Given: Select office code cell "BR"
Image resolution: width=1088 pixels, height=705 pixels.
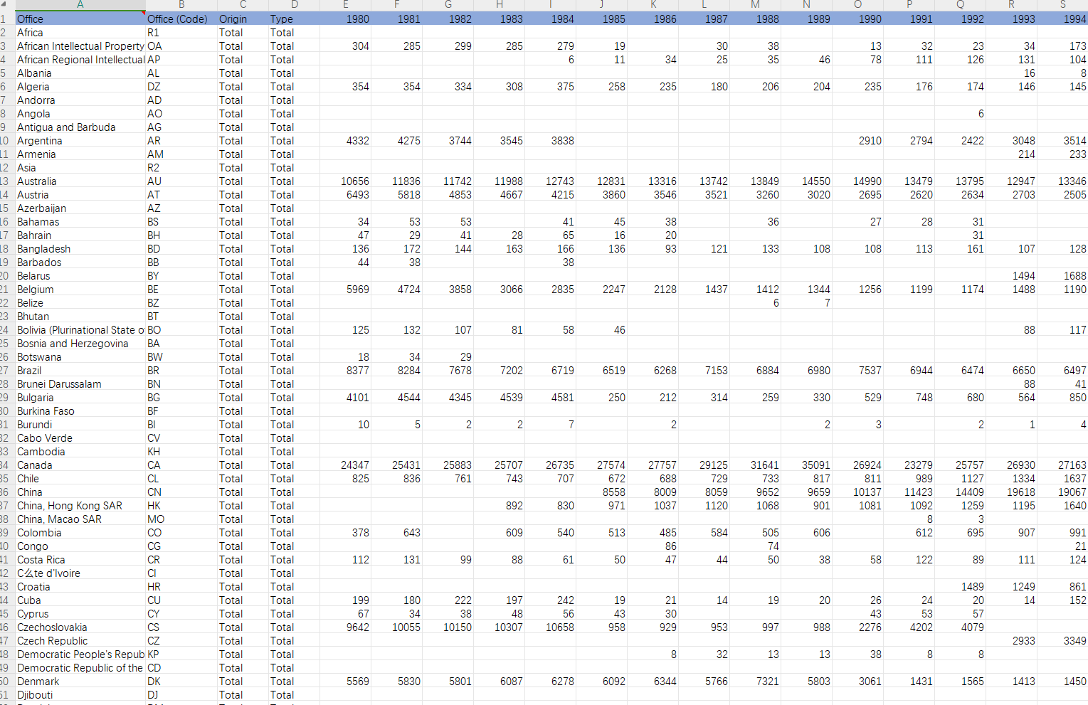Looking at the screenshot, I should (x=181, y=371).
